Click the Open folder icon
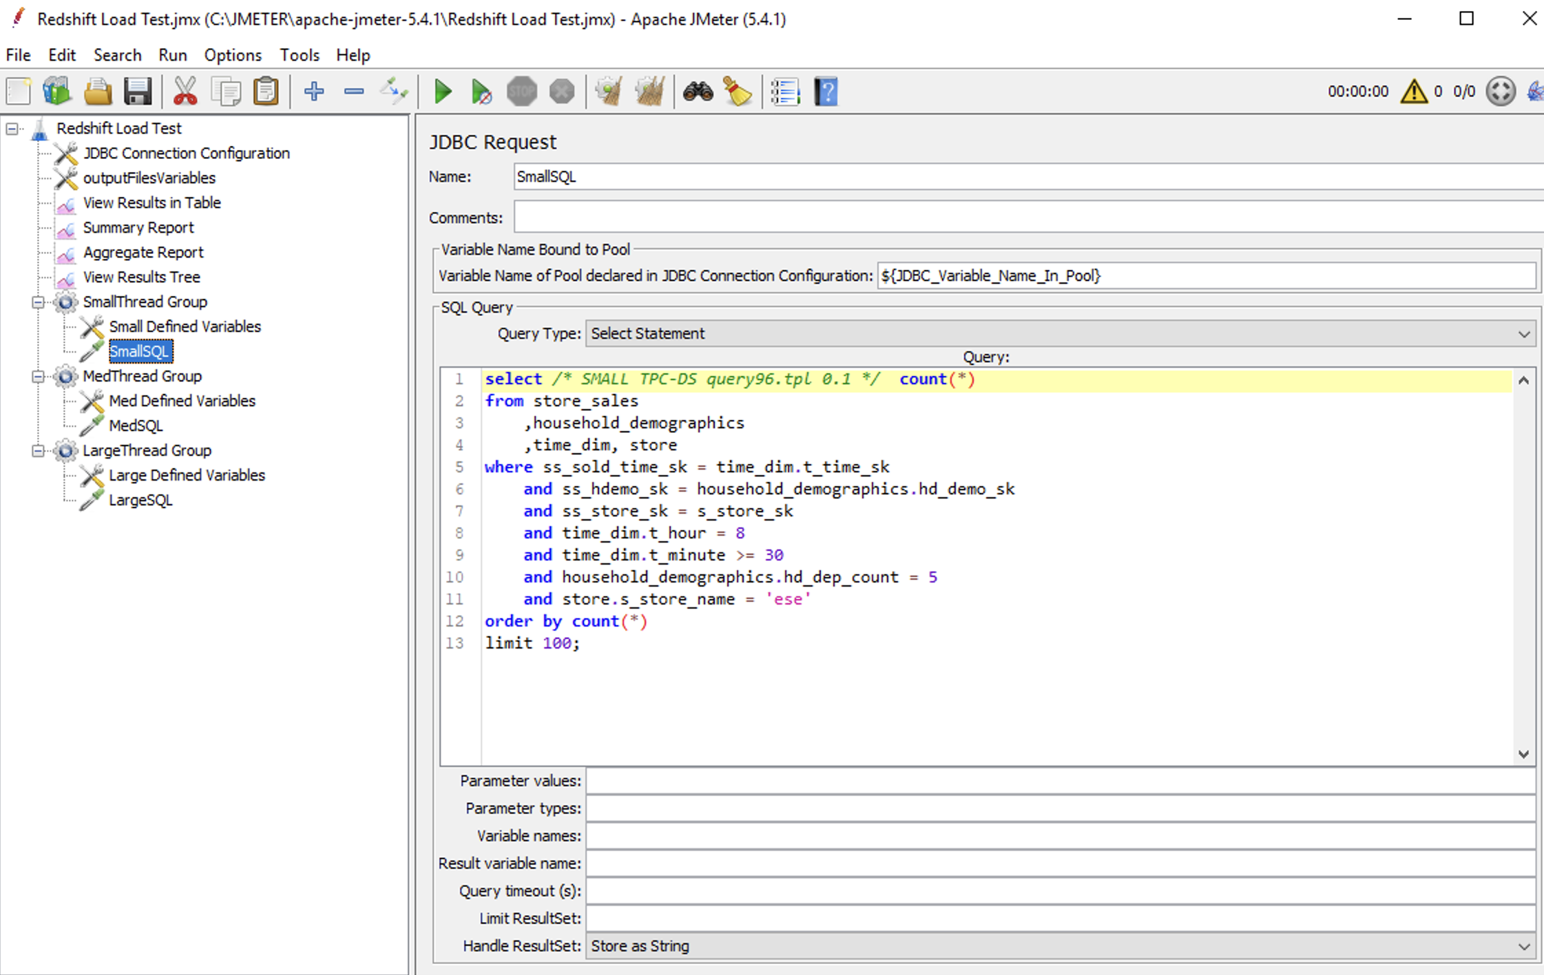 pyautogui.click(x=98, y=92)
